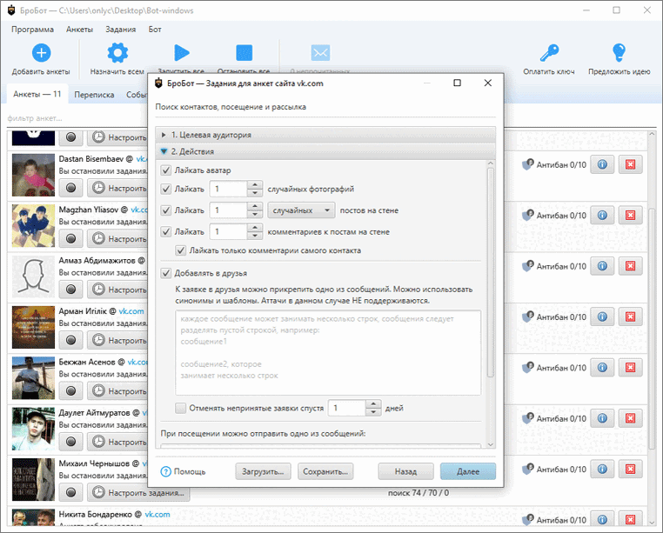Image resolution: width=663 pixels, height=533 pixels.
Task: Proceed with the Далее button
Action: [x=468, y=471]
